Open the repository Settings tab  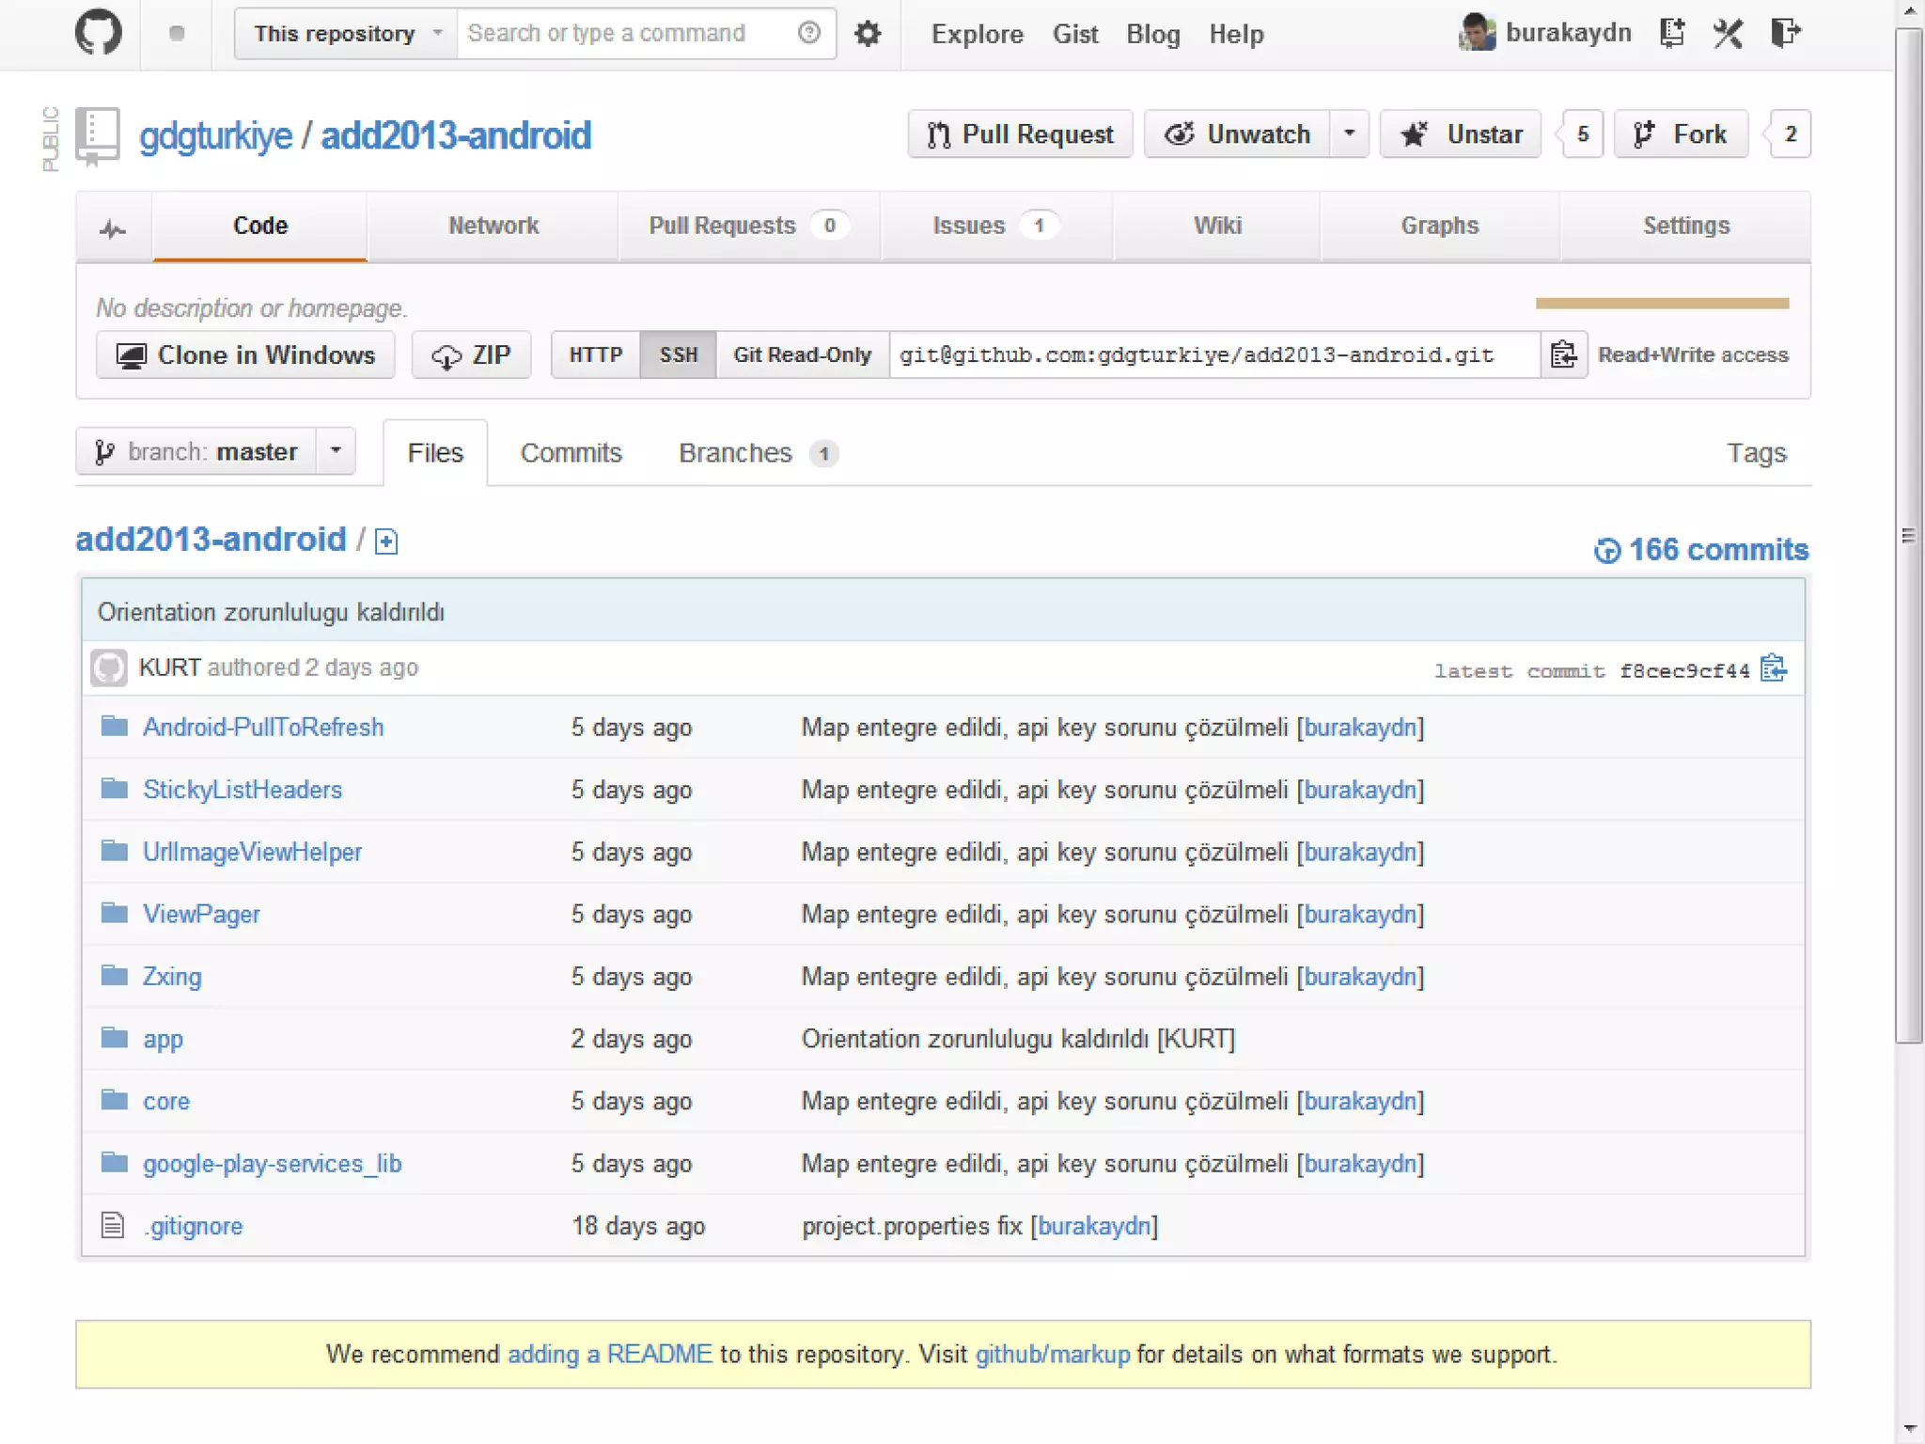1686,226
